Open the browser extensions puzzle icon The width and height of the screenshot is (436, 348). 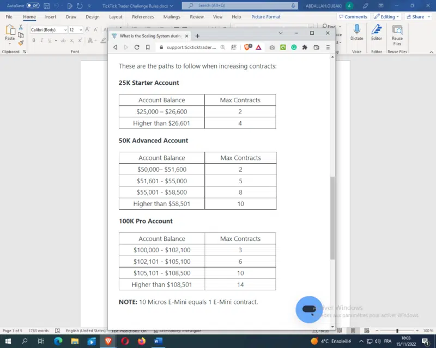pos(305,47)
